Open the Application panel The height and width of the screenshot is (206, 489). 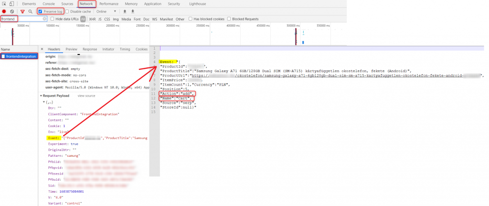pos(153,4)
